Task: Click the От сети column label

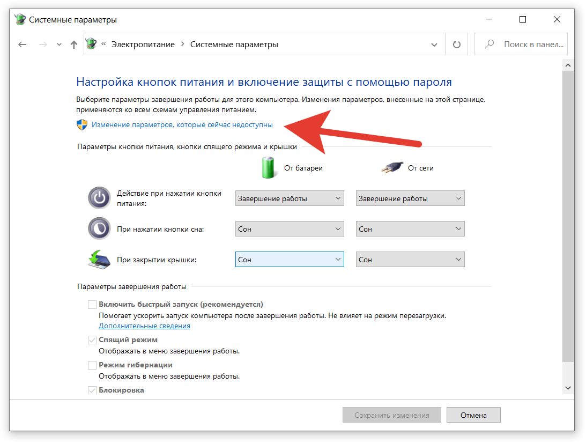Action: coord(420,168)
